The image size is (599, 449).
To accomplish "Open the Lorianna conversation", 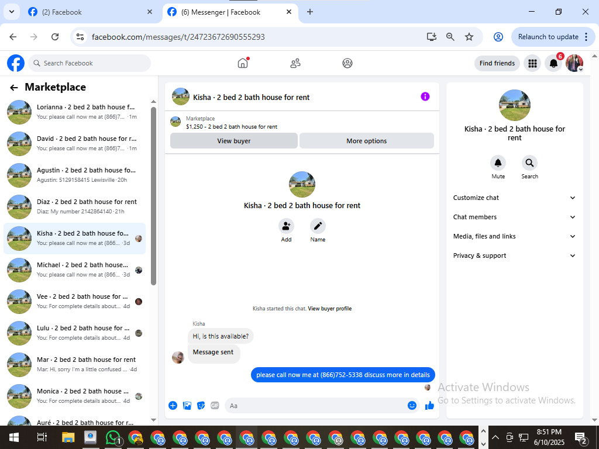I will [x=74, y=112].
